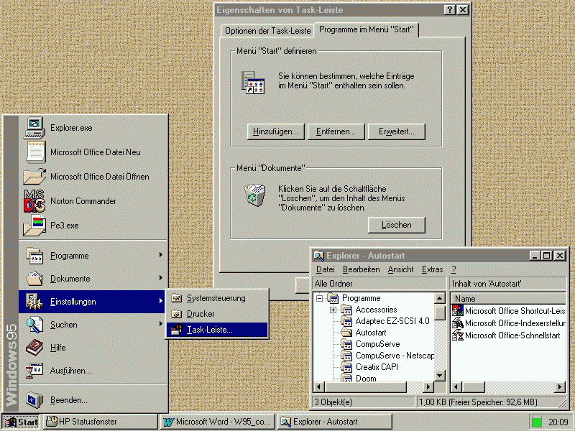Click the Start button on taskbar
This screenshot has width=575, height=431.
coord(21,422)
